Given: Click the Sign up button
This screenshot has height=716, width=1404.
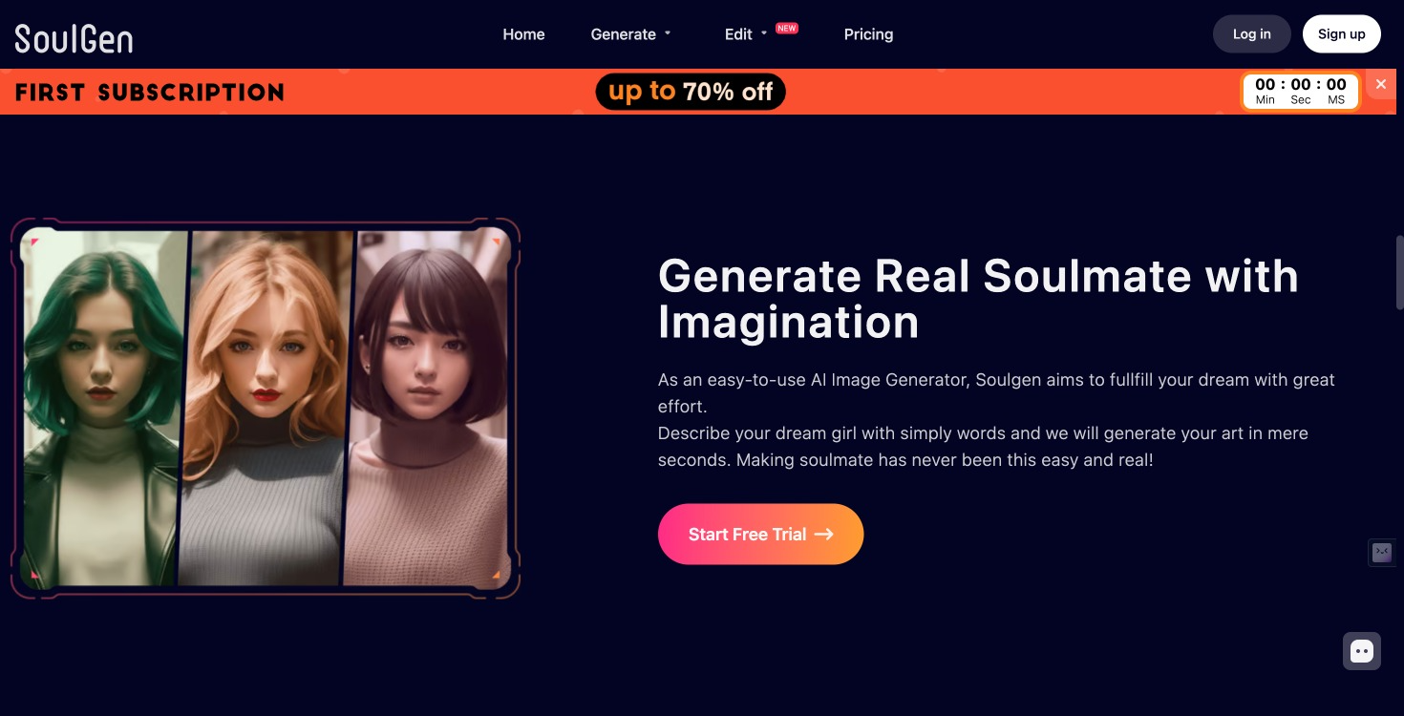Looking at the screenshot, I should (1341, 33).
